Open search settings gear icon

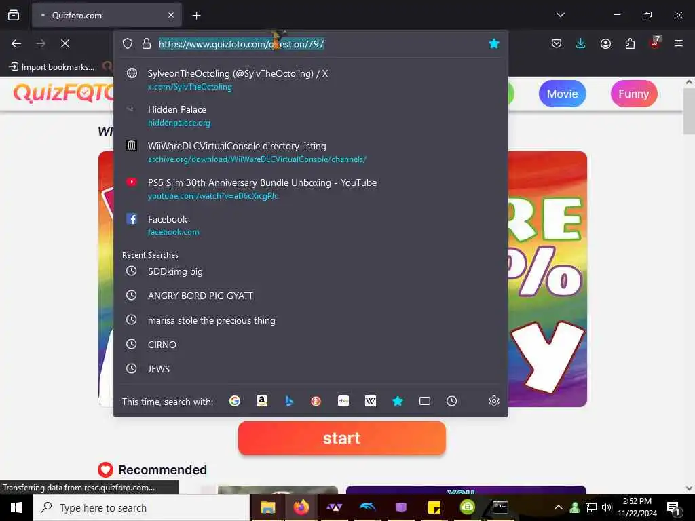click(x=494, y=401)
